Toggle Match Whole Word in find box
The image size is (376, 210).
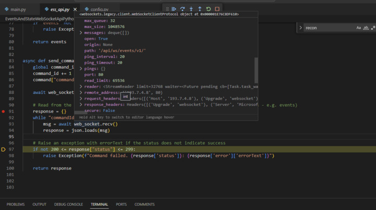(366, 28)
